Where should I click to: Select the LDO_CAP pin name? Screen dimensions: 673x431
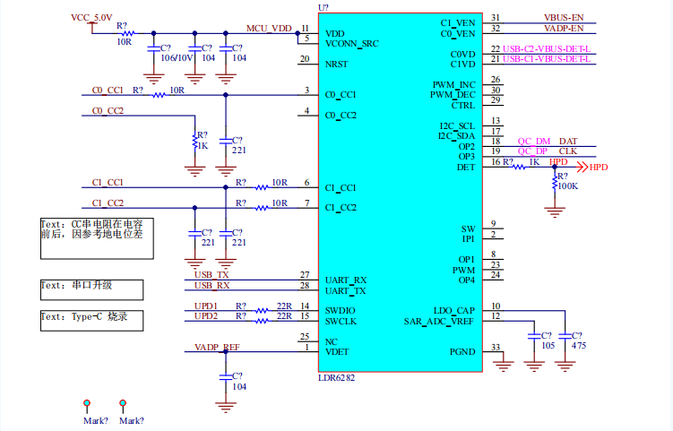coord(454,310)
